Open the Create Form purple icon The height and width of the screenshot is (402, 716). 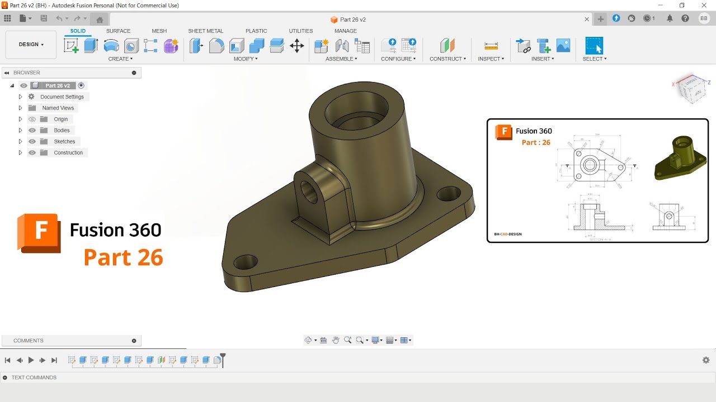[171, 46]
